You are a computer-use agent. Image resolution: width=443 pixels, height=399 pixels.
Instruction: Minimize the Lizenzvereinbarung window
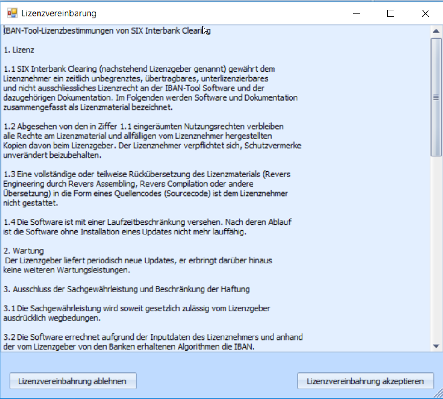[x=356, y=13]
